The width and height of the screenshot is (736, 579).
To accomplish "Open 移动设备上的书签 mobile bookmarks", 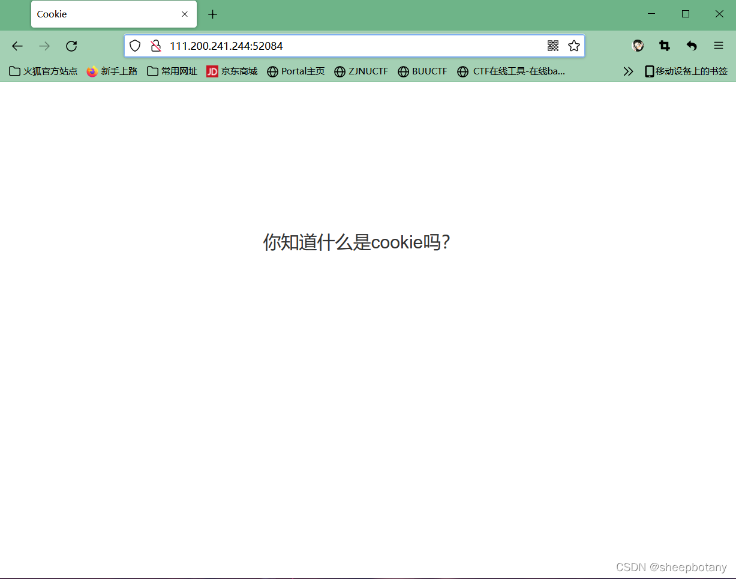I will pos(686,71).
